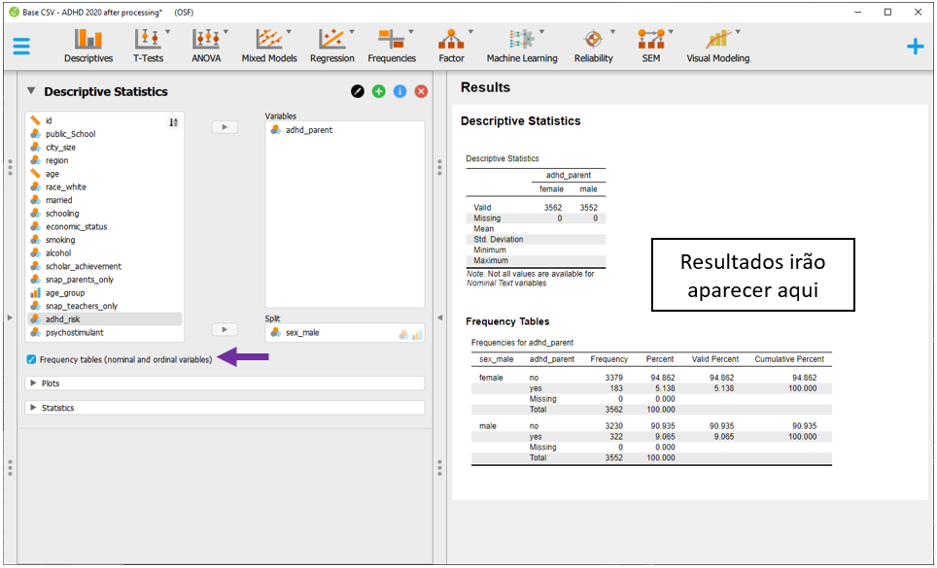The width and height of the screenshot is (937, 568).
Task: Collapse the Descriptive Statistics panel
Action: (x=31, y=91)
